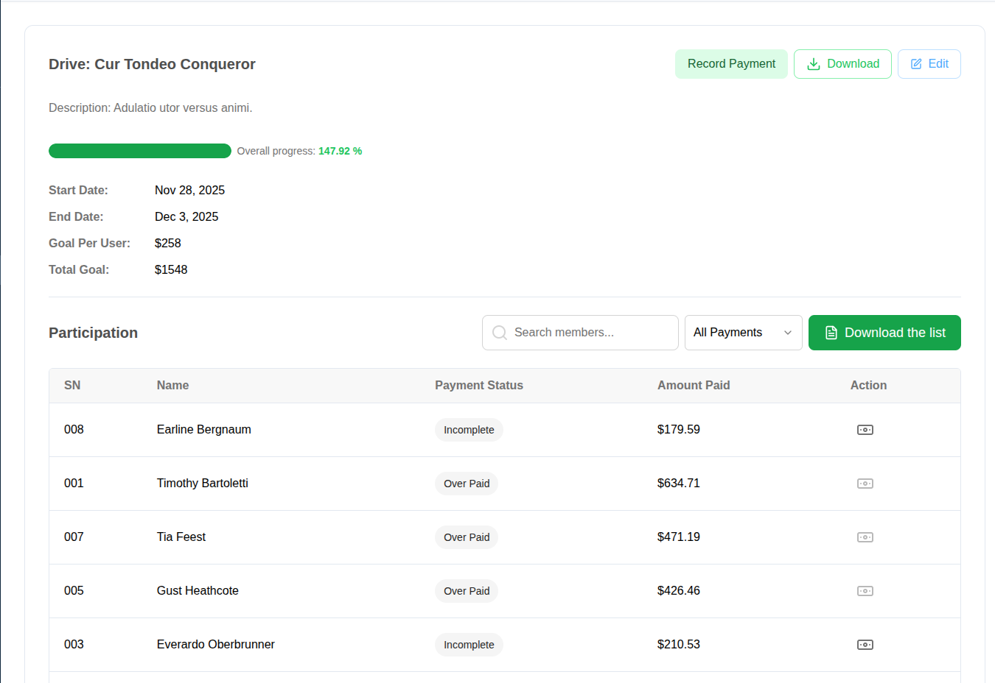
Task: Click the end date Dec 3, 2025
Action: click(x=186, y=217)
